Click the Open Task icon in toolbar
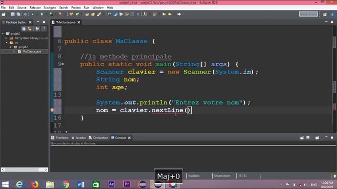337x189 pixels. click(x=93, y=14)
